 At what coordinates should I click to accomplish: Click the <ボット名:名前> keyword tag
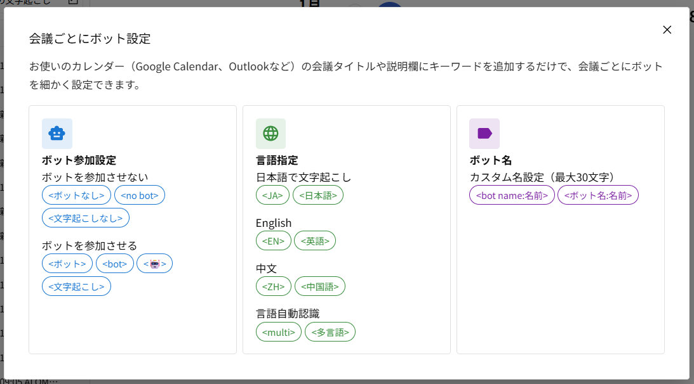[597, 195]
